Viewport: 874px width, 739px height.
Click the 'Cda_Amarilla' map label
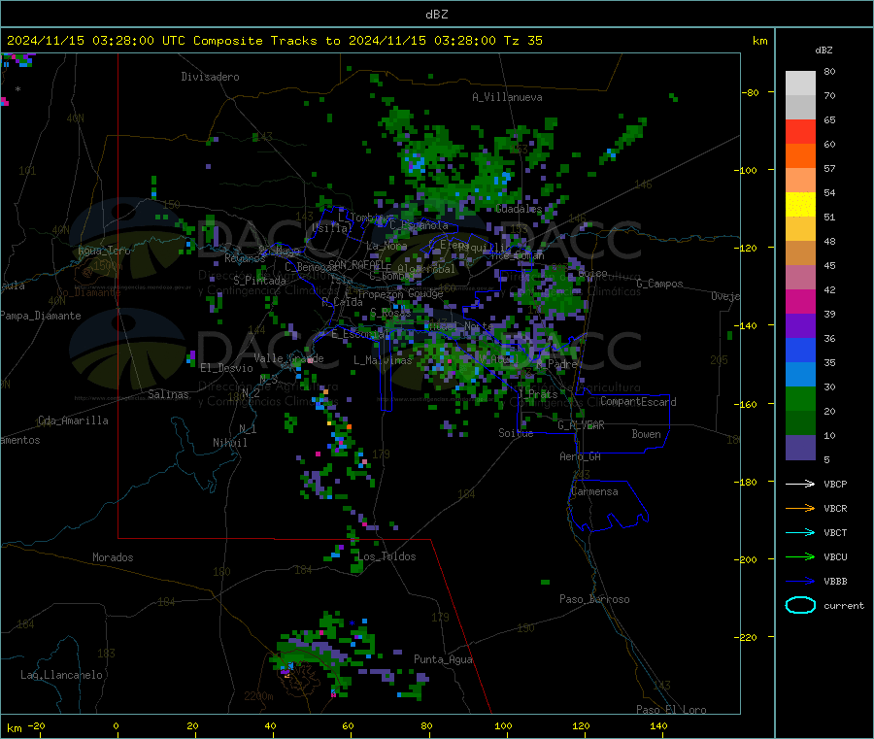[x=73, y=420]
